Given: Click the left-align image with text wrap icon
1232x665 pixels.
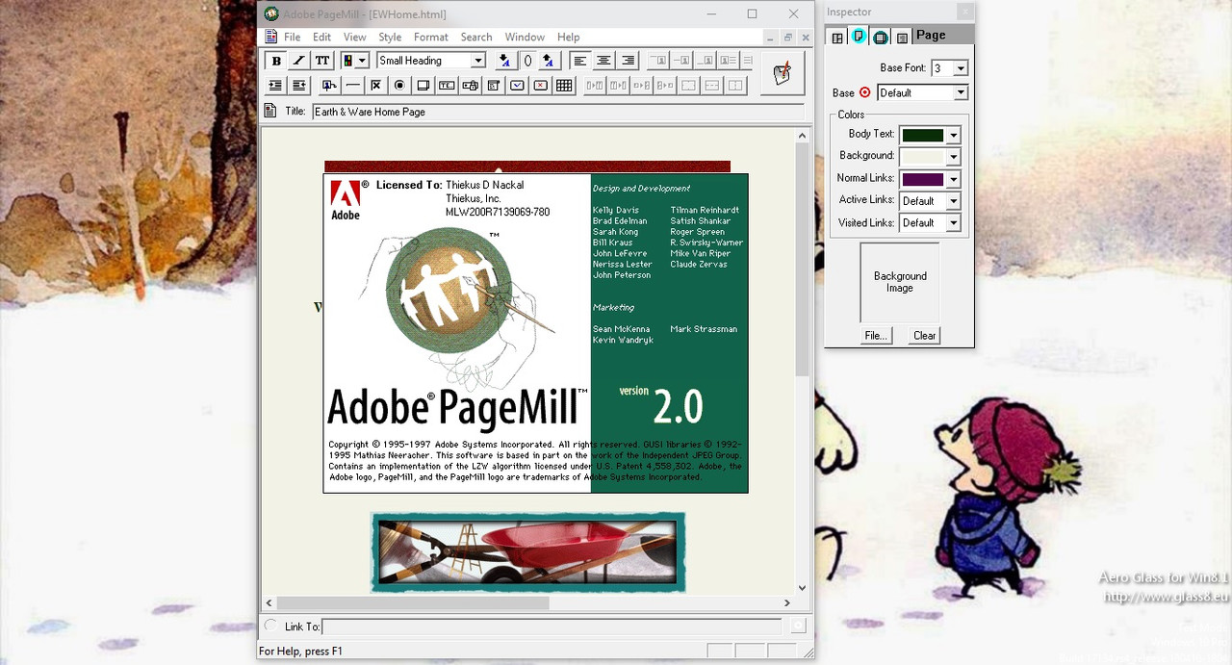Looking at the screenshot, I should pos(728,61).
